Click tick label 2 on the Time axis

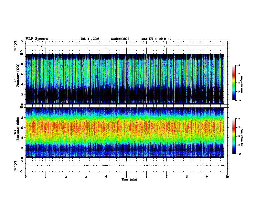66,177
